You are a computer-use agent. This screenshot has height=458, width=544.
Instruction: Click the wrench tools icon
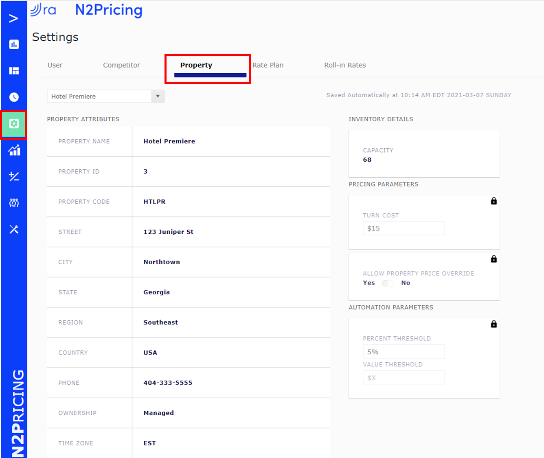tap(13, 229)
